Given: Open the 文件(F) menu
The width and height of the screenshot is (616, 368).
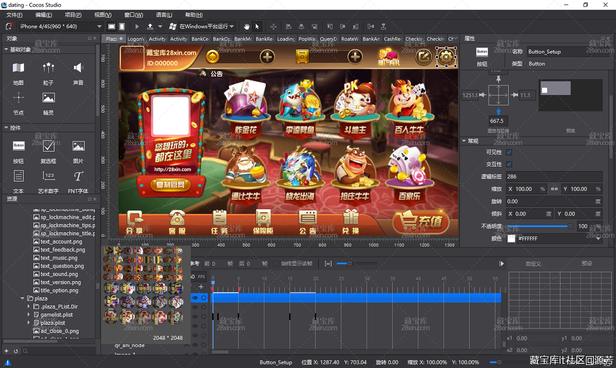Looking at the screenshot, I should pyautogui.click(x=14, y=15).
